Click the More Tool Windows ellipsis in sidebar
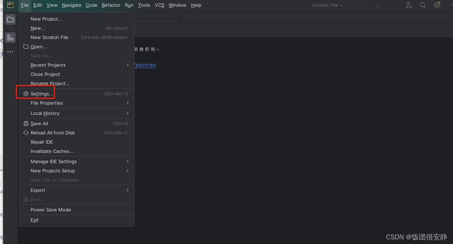This screenshot has height=244, width=453. 10,52
